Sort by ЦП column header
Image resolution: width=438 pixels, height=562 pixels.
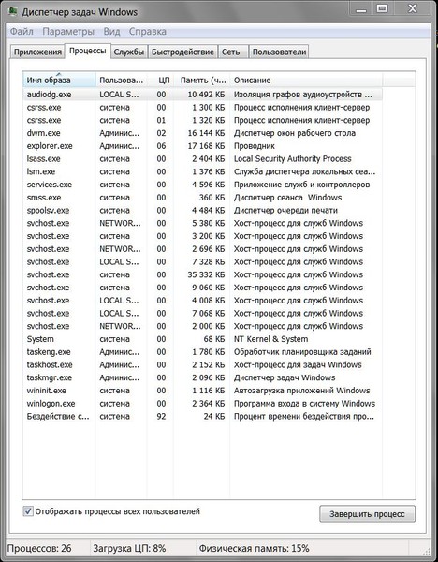[x=160, y=80]
